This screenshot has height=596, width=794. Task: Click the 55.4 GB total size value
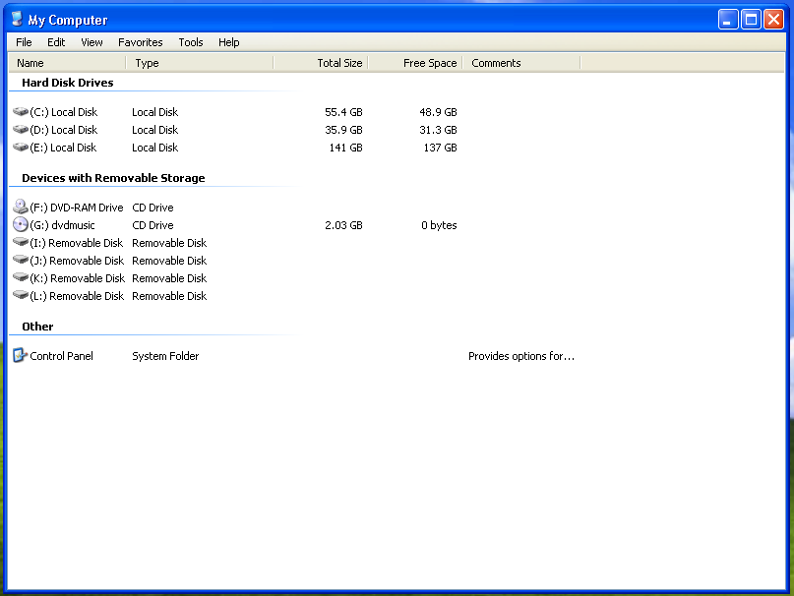pyautogui.click(x=343, y=112)
